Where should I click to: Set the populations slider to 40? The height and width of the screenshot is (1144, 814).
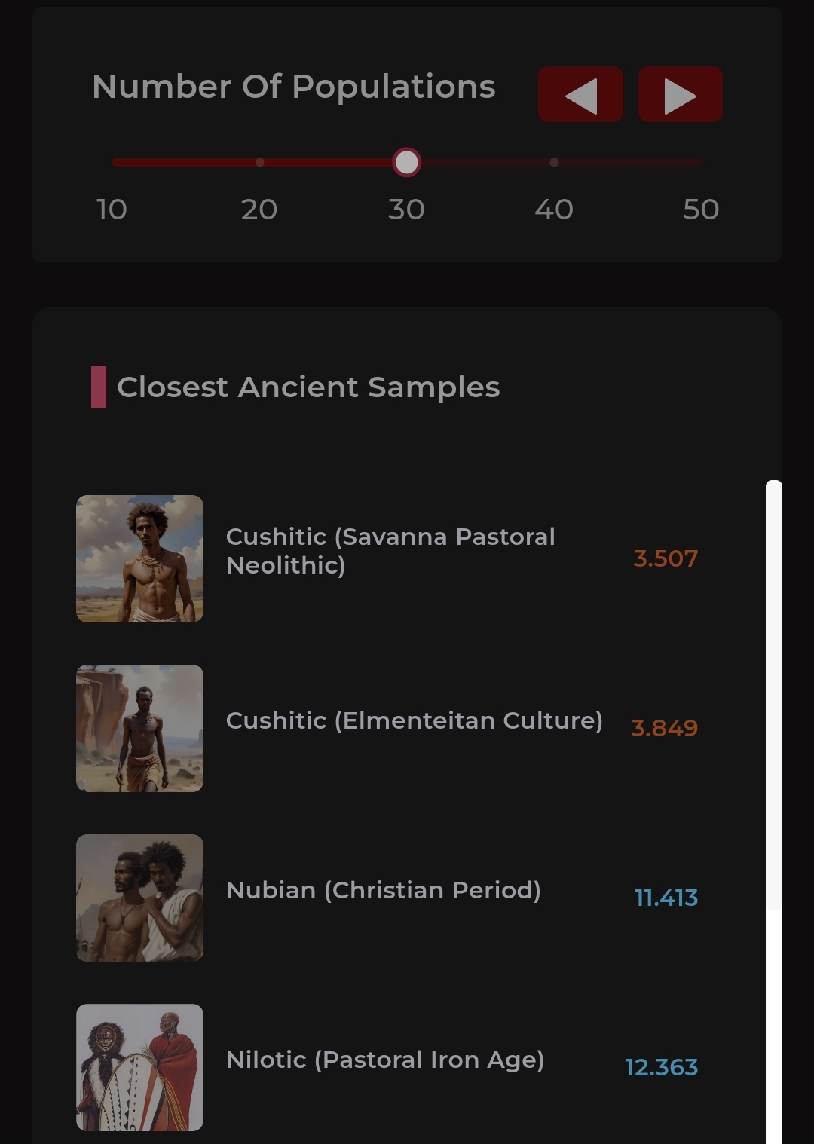pyautogui.click(x=554, y=162)
